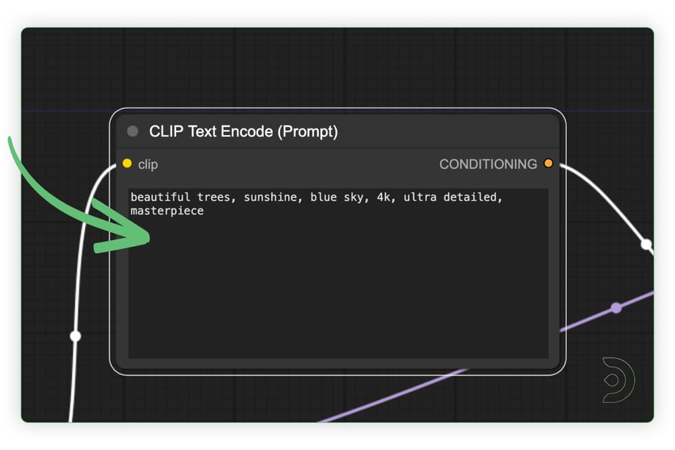Click the purple link midpoint dot
The image size is (675, 450).
click(616, 308)
